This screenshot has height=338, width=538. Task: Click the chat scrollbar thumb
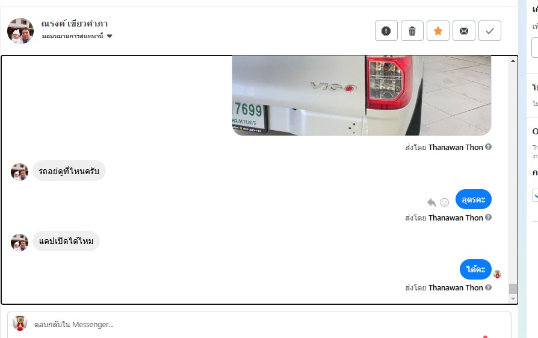pyautogui.click(x=513, y=289)
